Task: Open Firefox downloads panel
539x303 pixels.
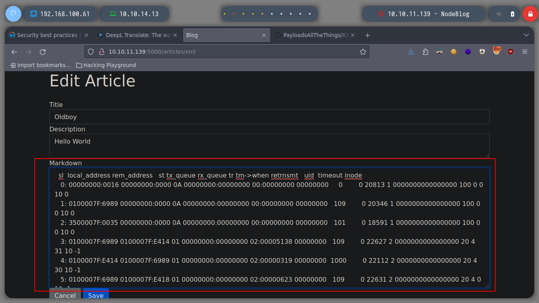Action: tap(411, 52)
